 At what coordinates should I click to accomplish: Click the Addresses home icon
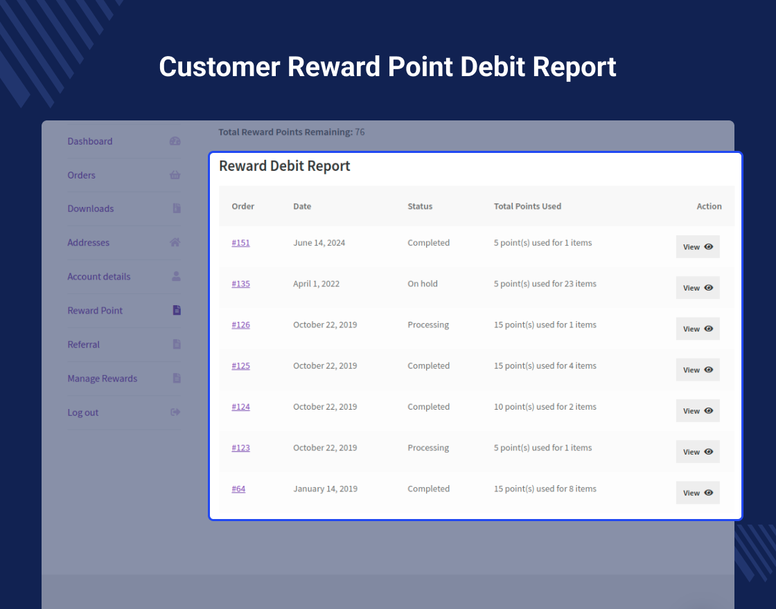175,242
